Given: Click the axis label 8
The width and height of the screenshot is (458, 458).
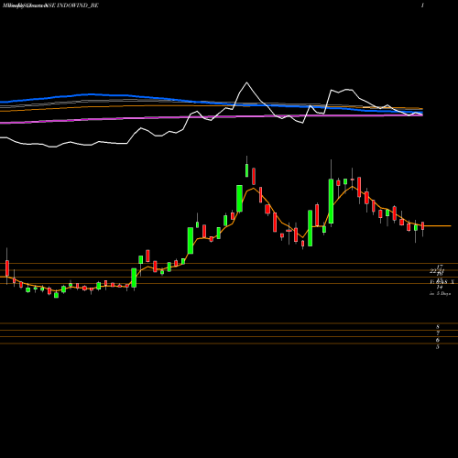Looking at the screenshot, I should pos(438,327).
